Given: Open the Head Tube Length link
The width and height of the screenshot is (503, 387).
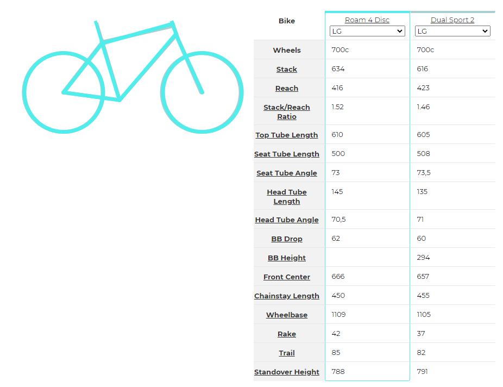Looking at the screenshot, I should 287,196.
